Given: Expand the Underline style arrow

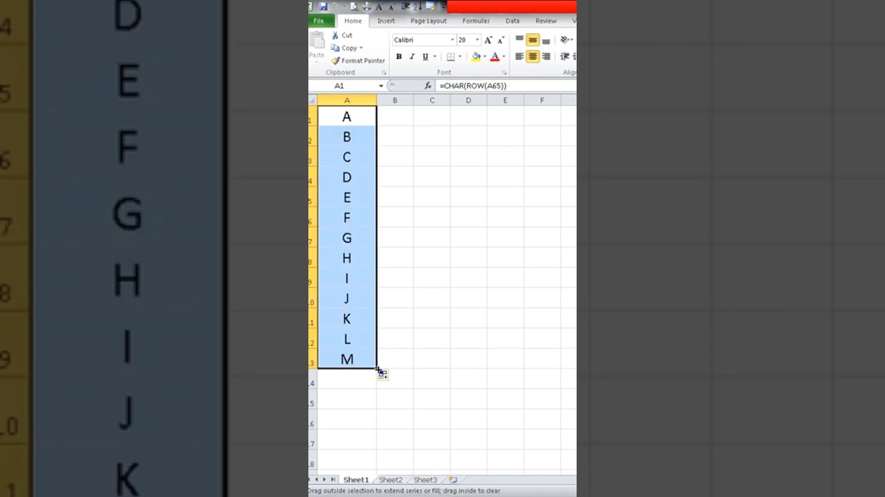Looking at the screenshot, I should [x=434, y=57].
